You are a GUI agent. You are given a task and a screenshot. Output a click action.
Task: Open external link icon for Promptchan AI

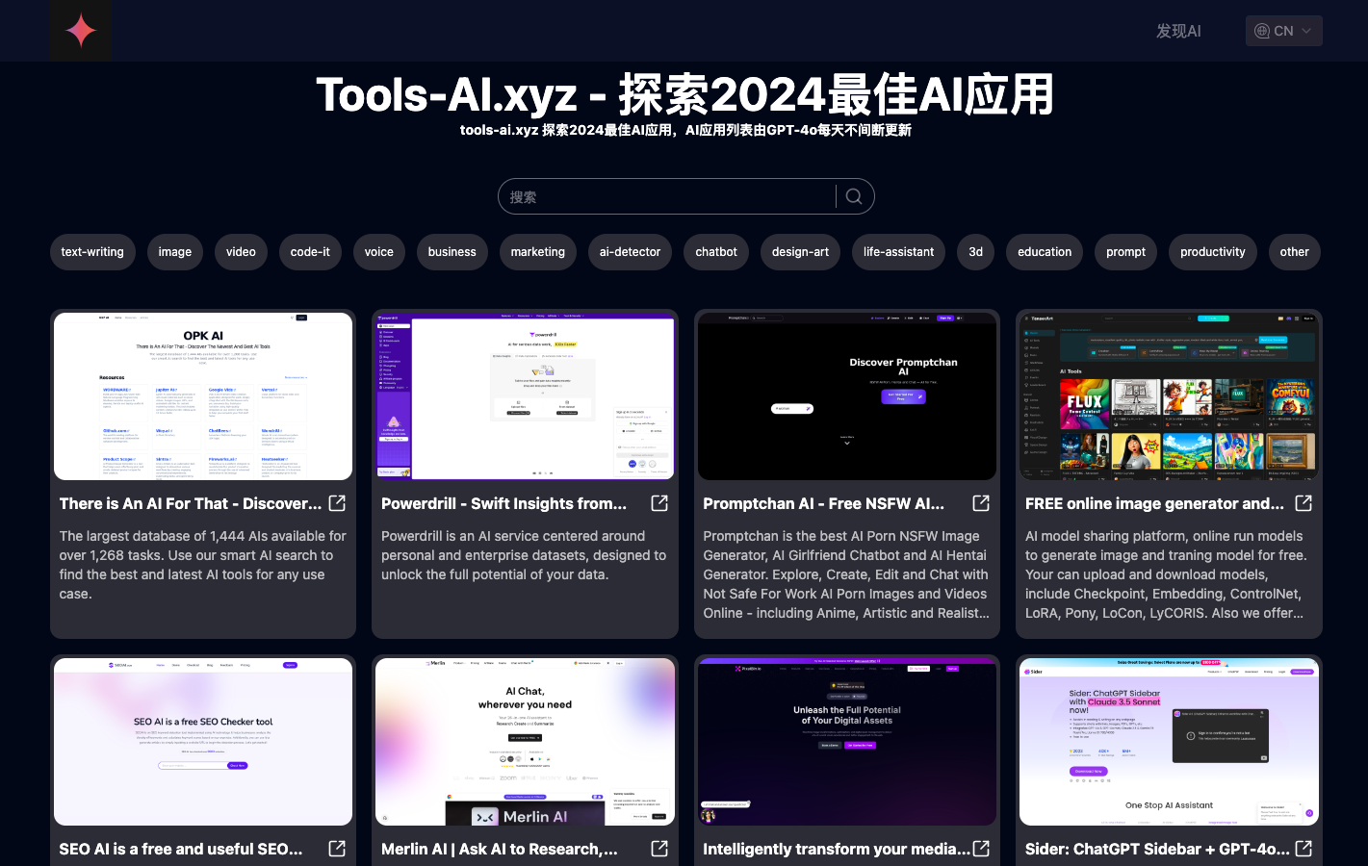(x=981, y=503)
